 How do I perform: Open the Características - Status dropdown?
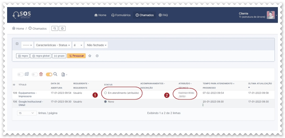click(52, 45)
